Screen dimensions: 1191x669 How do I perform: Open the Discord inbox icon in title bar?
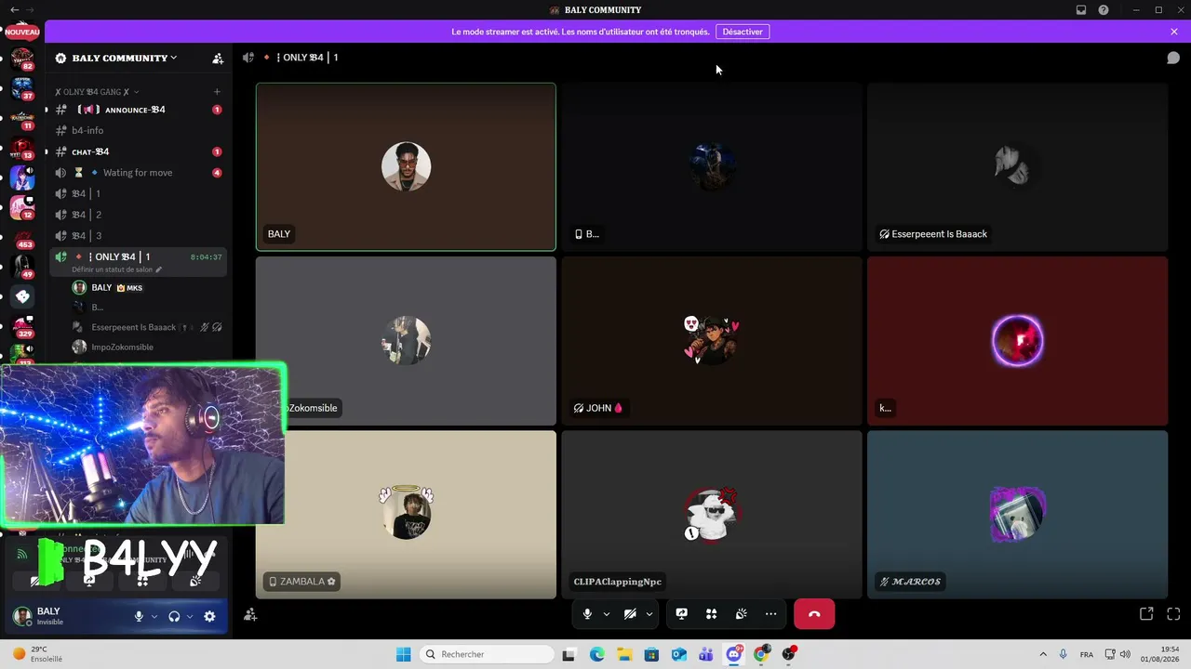1081,10
